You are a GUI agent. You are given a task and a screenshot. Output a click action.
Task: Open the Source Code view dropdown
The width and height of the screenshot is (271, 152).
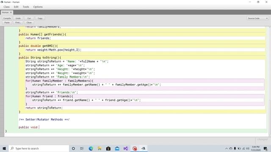[x=257, y=18]
